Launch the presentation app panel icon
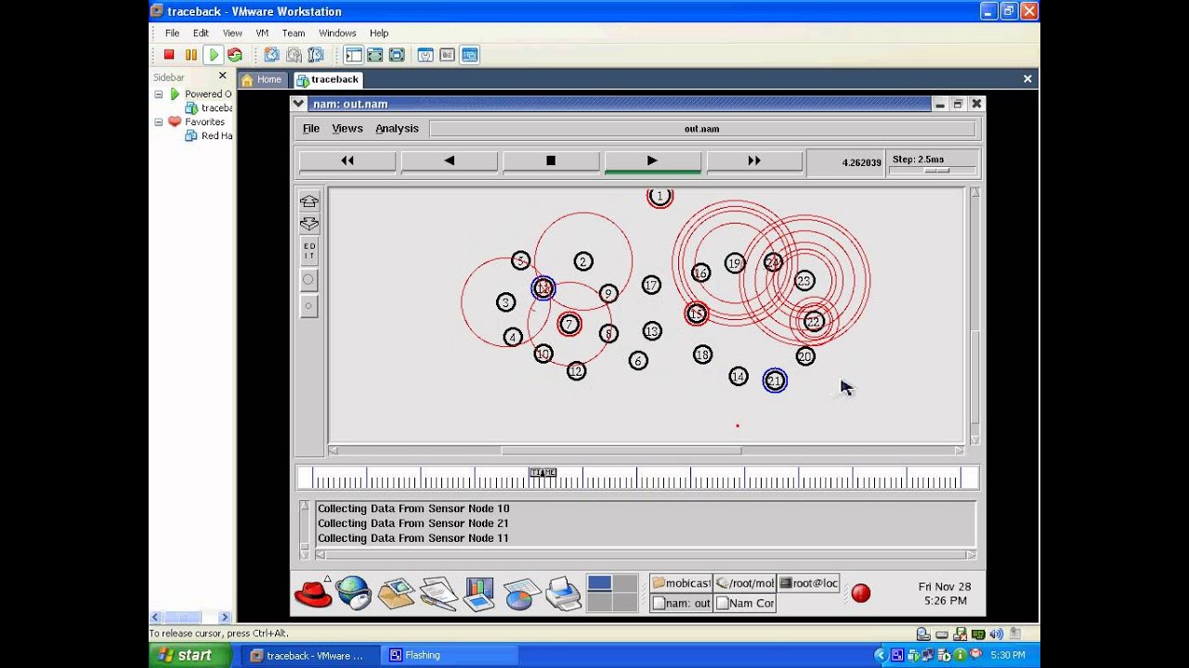 pyautogui.click(x=479, y=592)
